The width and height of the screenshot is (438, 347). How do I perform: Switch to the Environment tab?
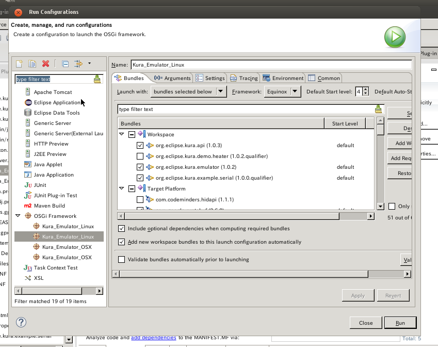[x=283, y=78]
